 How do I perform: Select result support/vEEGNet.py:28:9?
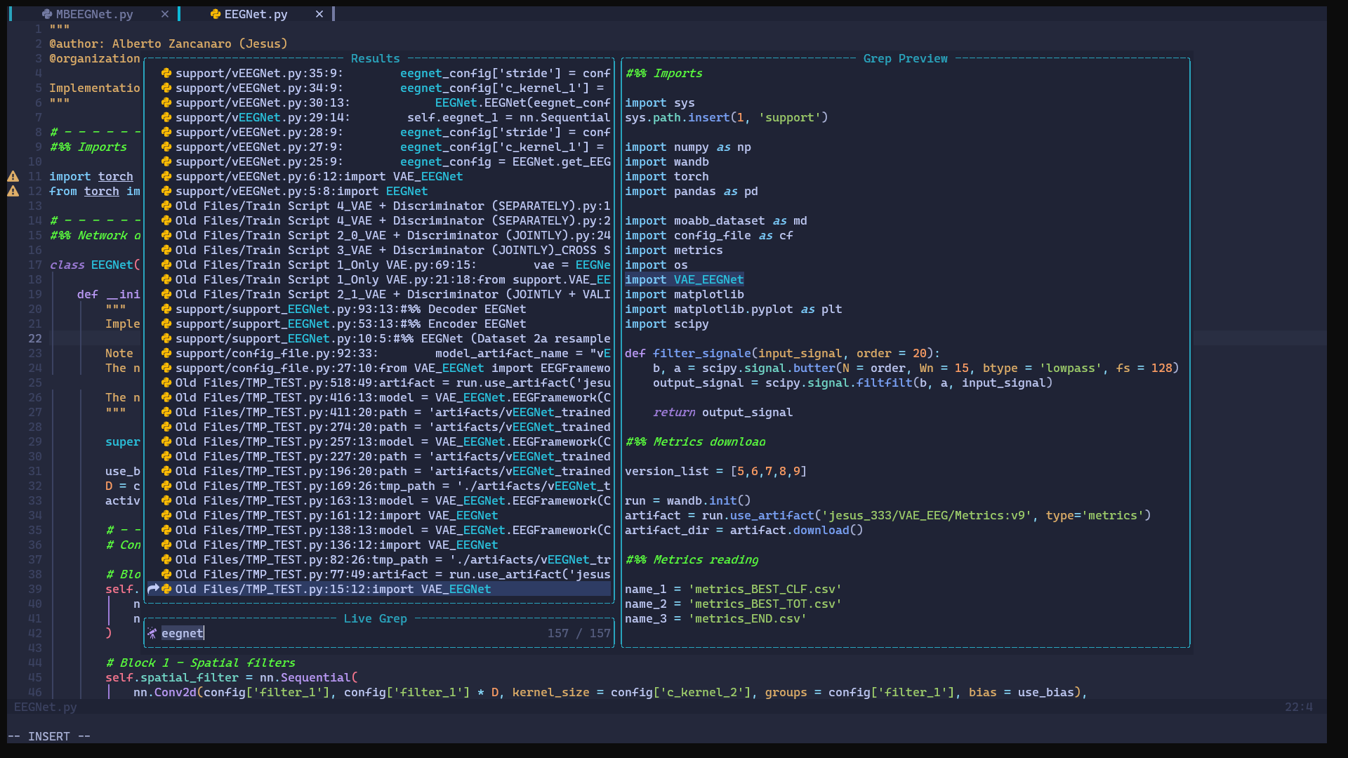(x=379, y=132)
